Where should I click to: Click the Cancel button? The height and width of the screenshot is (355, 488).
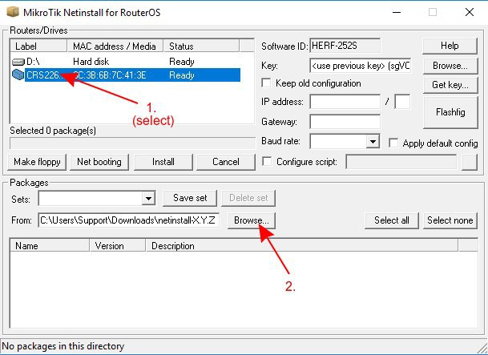226,162
